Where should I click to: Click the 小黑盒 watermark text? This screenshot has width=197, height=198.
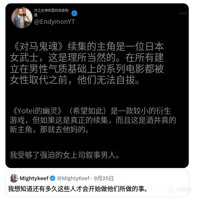[x=183, y=190]
